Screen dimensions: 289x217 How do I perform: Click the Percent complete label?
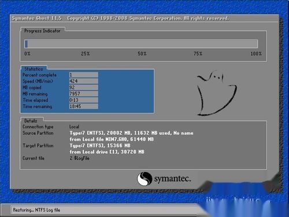39,75
